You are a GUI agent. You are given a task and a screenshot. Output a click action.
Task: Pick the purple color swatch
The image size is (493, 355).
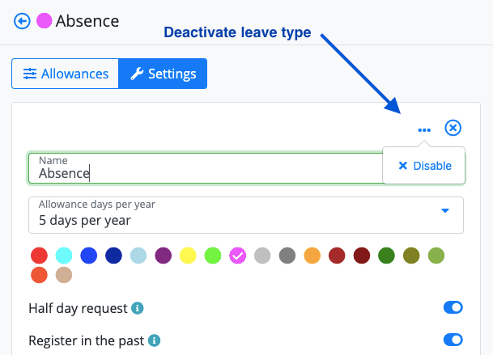click(x=164, y=256)
